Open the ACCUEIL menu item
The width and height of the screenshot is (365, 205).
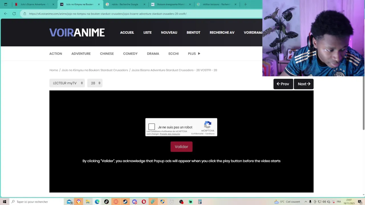127,32
